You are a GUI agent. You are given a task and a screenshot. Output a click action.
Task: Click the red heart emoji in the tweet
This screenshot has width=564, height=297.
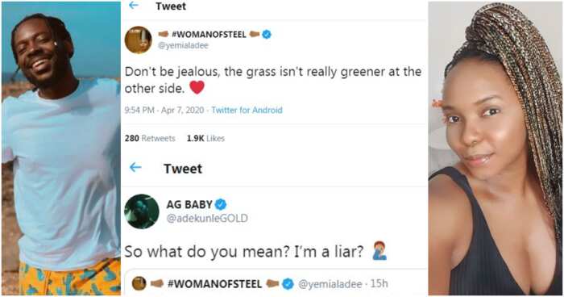[x=197, y=88]
